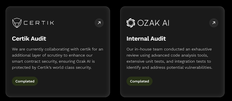Click the Internal Audit description paragraph

(170, 58)
